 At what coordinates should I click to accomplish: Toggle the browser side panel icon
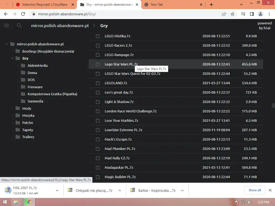252,14
